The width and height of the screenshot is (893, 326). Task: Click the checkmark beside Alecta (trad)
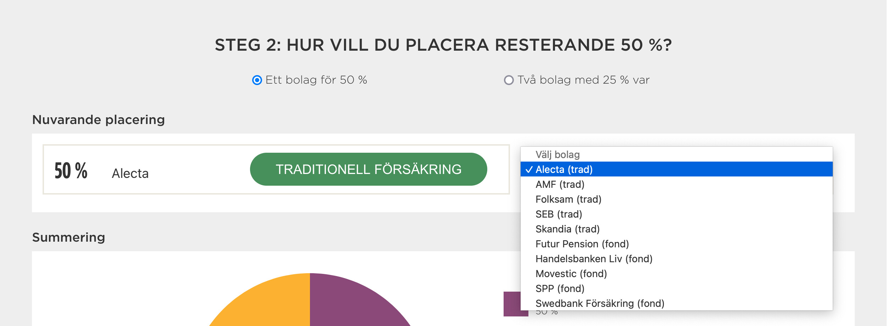tap(529, 170)
